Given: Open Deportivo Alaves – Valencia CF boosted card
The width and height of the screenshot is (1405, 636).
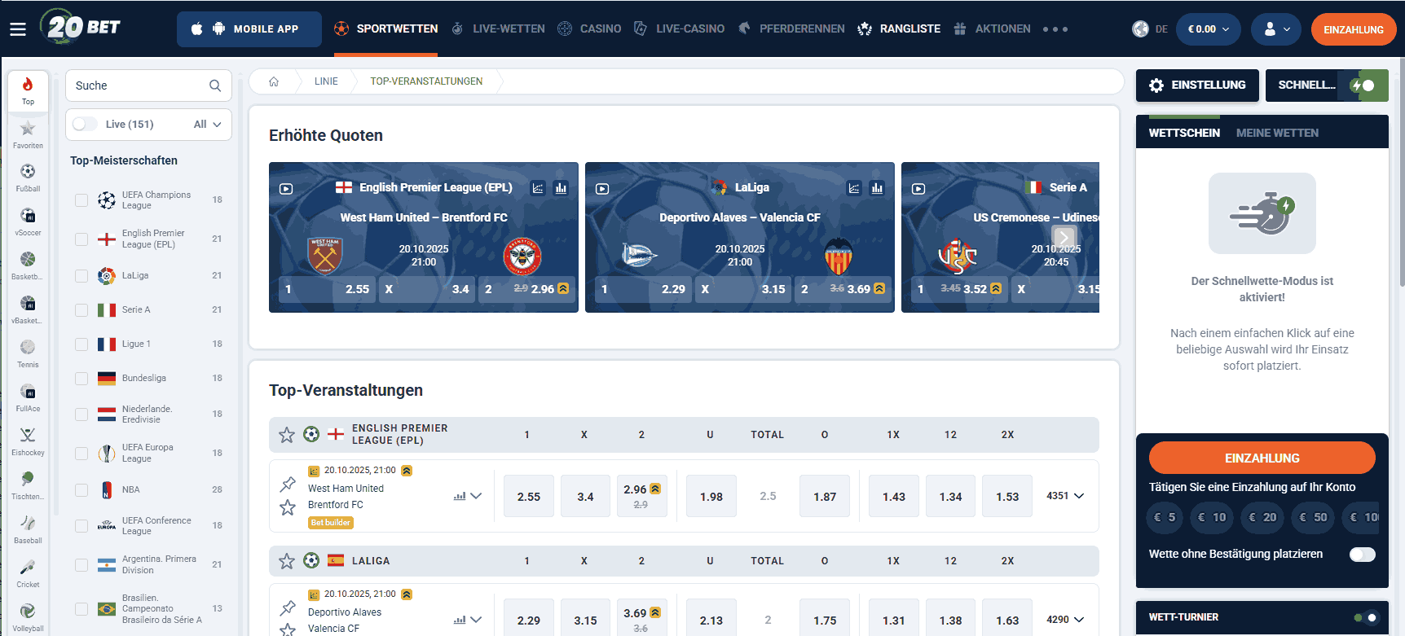Looking at the screenshot, I should click(x=740, y=237).
